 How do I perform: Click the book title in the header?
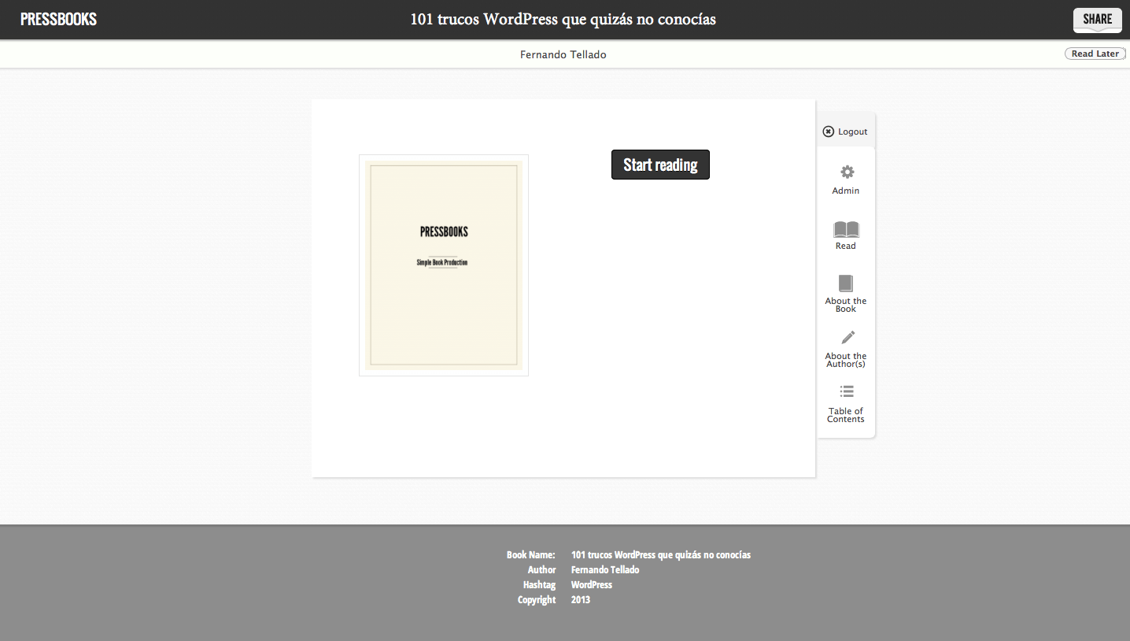(563, 20)
